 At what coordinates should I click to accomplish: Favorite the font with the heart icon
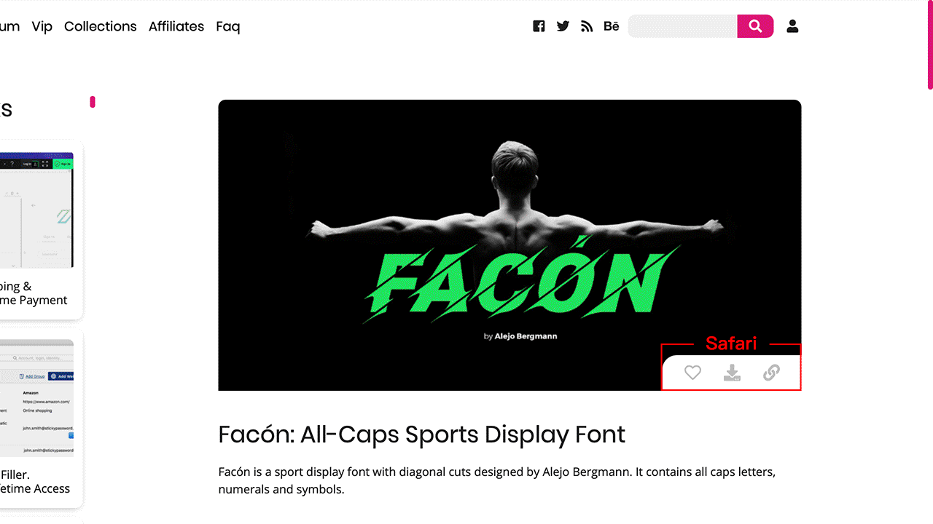click(692, 373)
